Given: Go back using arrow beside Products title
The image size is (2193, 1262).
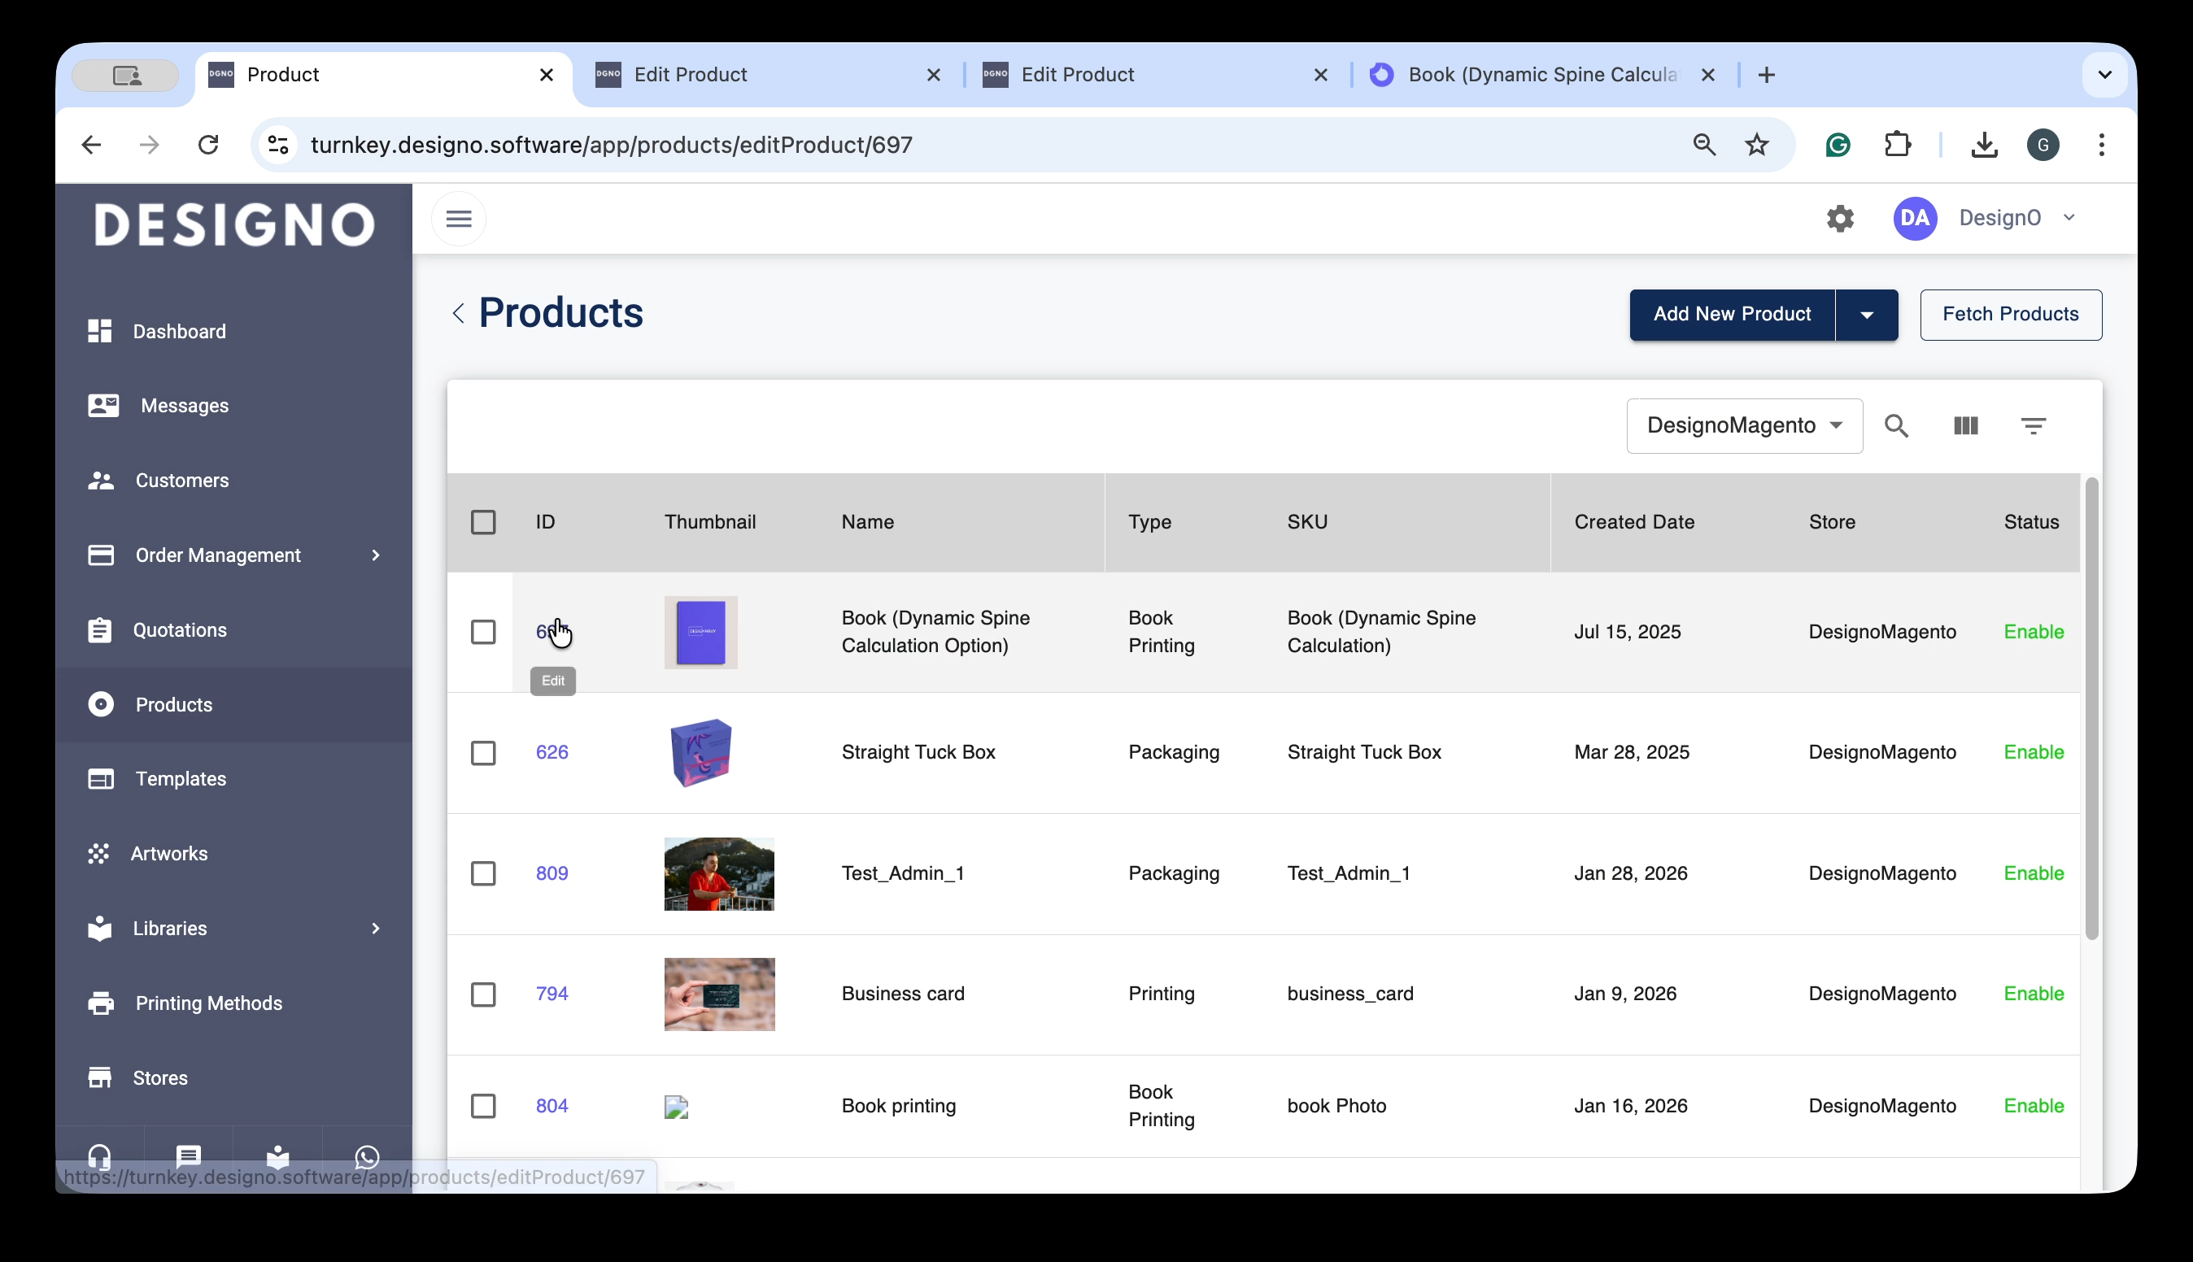Looking at the screenshot, I should click(459, 313).
